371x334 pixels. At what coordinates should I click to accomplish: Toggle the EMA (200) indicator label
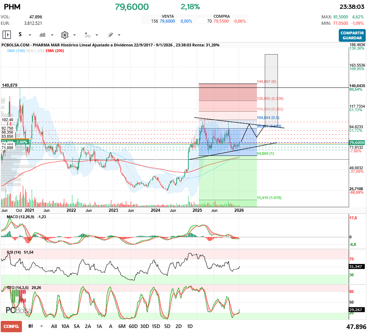(55, 51)
